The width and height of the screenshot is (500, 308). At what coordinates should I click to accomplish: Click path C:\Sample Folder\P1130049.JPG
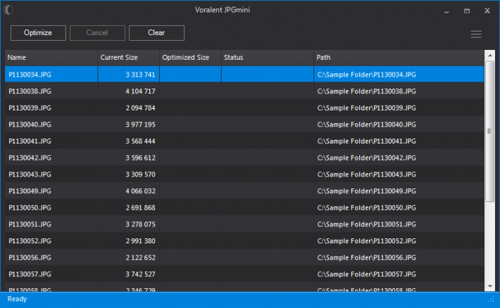point(366,191)
